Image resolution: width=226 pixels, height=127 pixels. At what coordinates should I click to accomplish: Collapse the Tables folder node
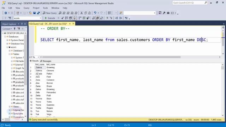coord(10,54)
